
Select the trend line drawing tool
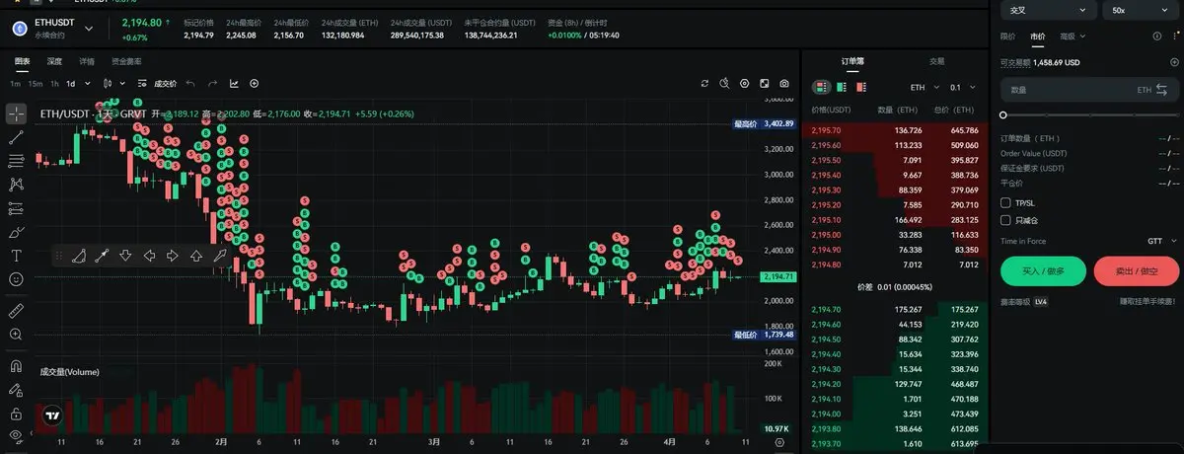pyautogui.click(x=15, y=136)
